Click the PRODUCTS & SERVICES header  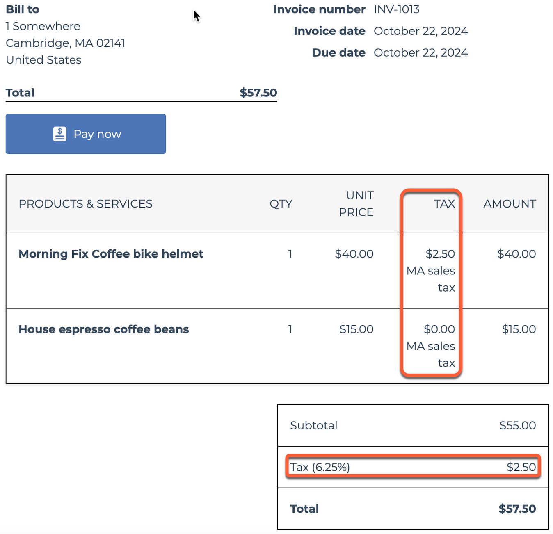point(86,203)
